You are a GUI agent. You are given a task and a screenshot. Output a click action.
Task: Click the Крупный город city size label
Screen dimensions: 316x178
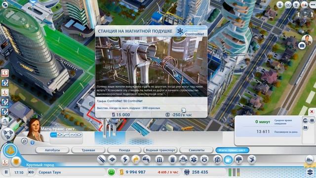[40, 165]
